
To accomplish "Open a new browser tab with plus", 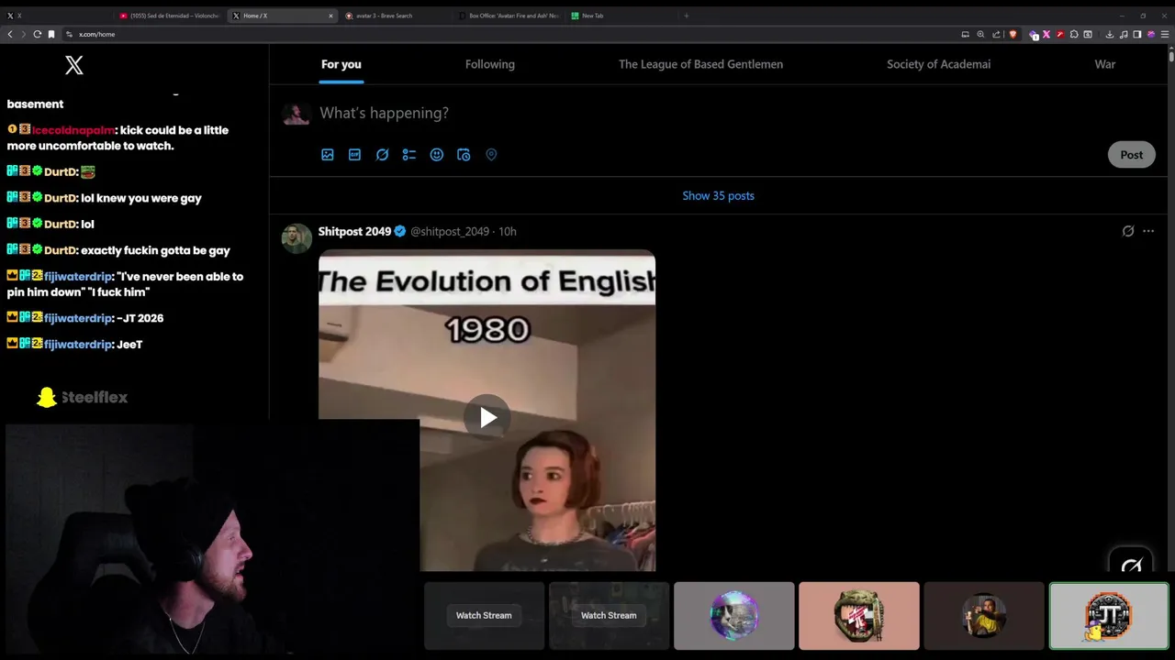I will coord(686,16).
